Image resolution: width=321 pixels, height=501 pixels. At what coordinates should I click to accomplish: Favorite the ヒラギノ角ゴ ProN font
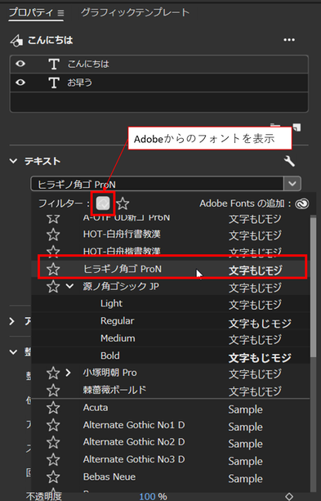tap(53, 269)
